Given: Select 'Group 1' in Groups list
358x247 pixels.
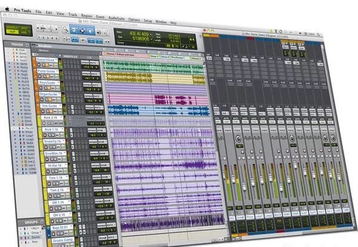Looking at the screenshot, I should (x=35, y=233).
